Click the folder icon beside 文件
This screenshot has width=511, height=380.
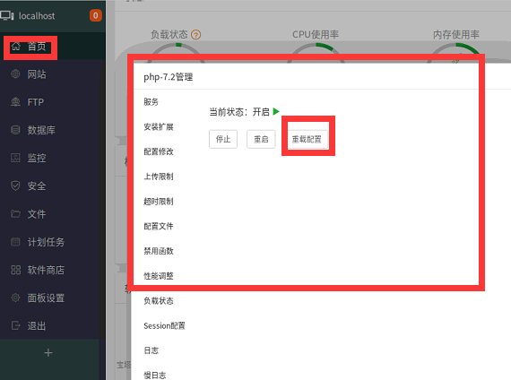point(15,214)
